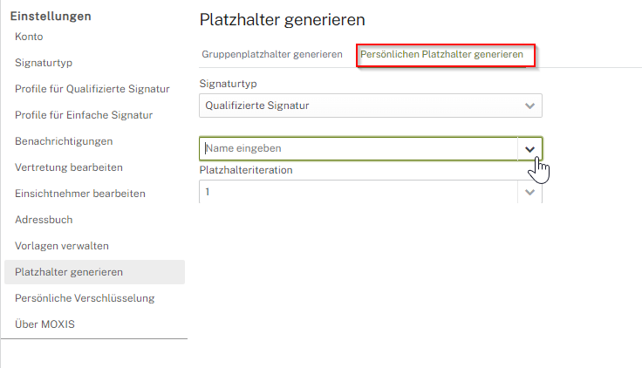The image size is (642, 368).
Task: Expand the Signaturtyp dropdown arrow
Action: tap(529, 106)
